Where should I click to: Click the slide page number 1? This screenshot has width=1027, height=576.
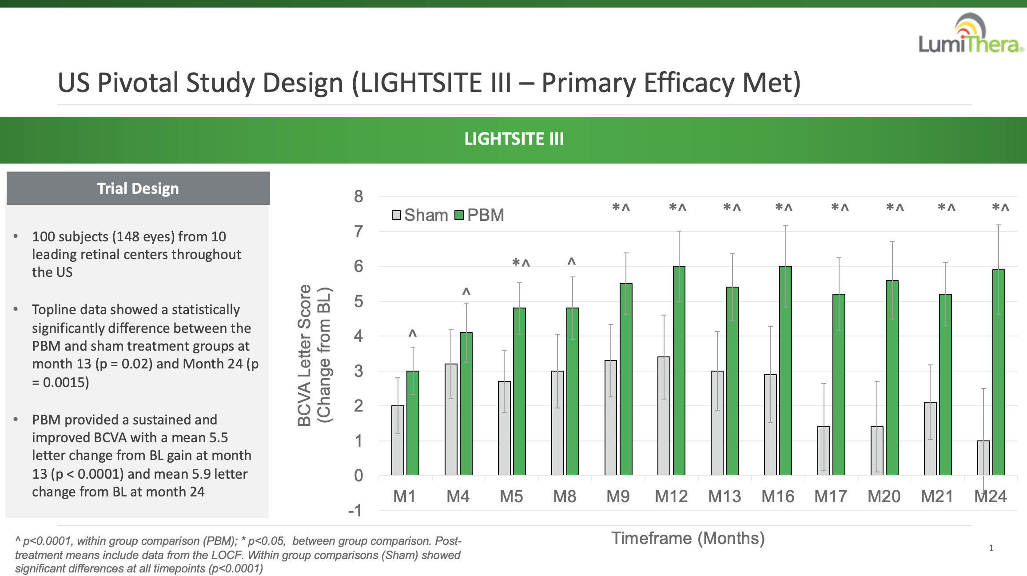coord(991,548)
